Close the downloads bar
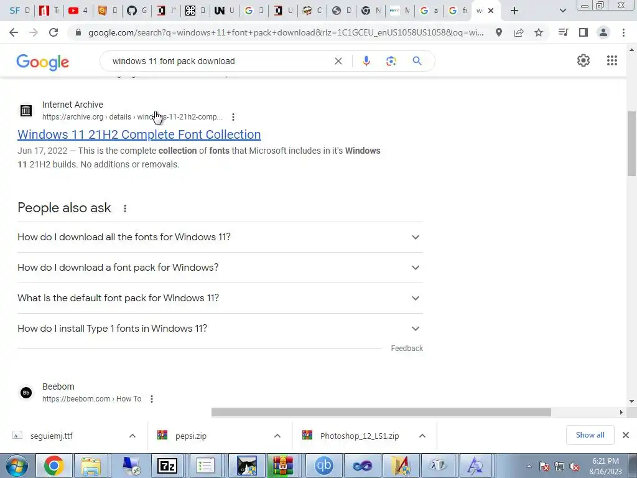 coord(626,435)
